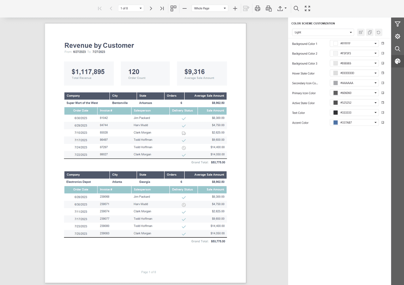404x285 pixels.
Task: Open the search panel tab
Action: [x=398, y=49]
